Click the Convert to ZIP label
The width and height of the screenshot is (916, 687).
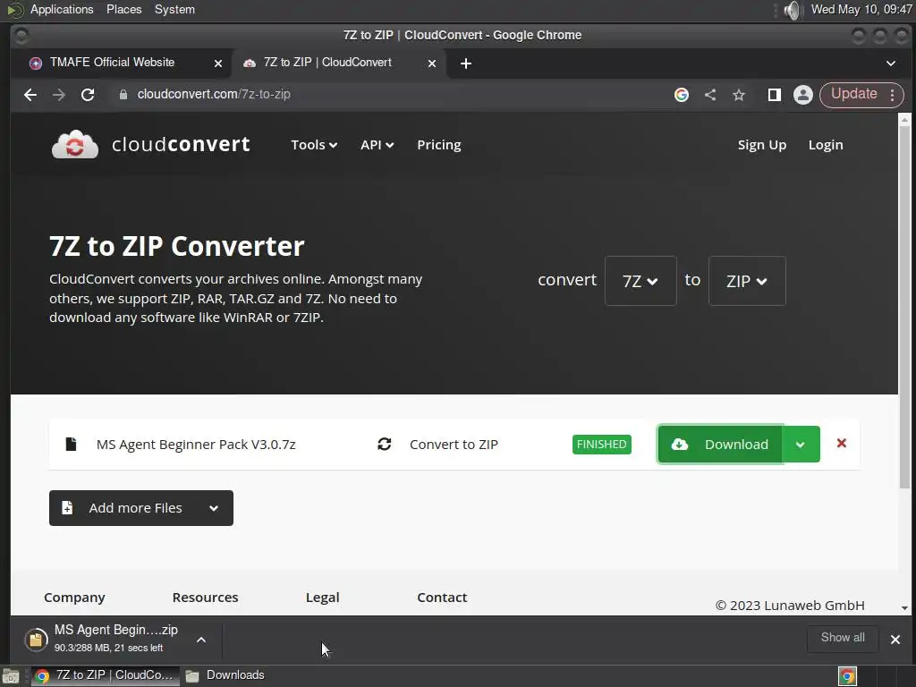click(x=454, y=445)
